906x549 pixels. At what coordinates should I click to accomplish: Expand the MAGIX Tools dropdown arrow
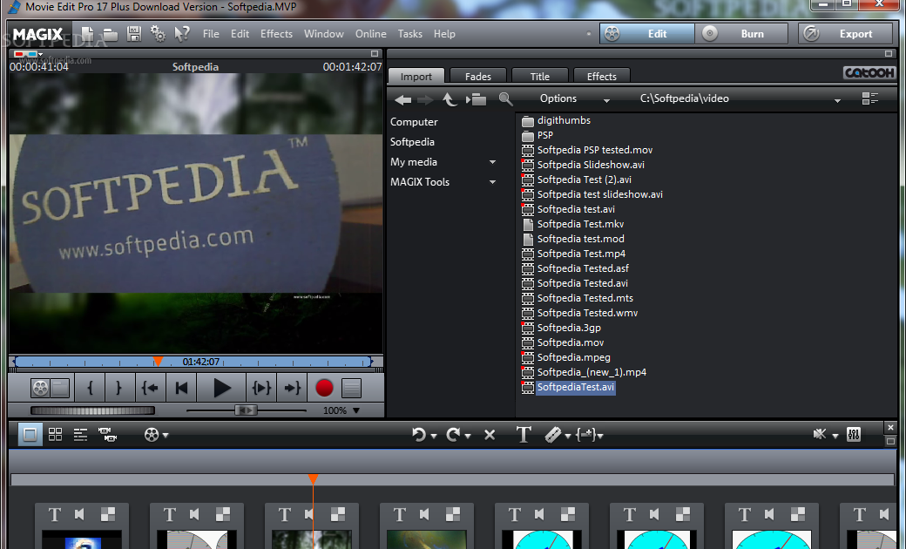[x=492, y=182]
